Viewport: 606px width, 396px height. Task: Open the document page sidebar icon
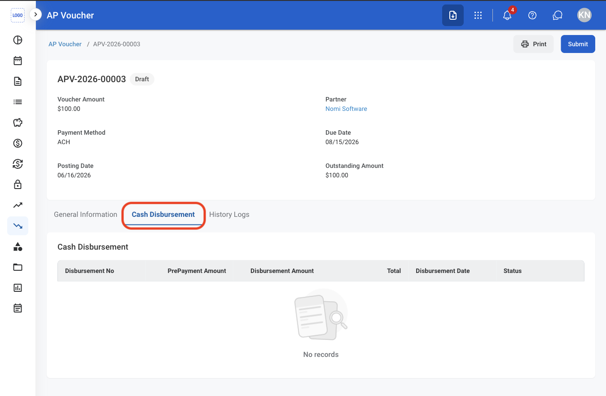(18, 81)
